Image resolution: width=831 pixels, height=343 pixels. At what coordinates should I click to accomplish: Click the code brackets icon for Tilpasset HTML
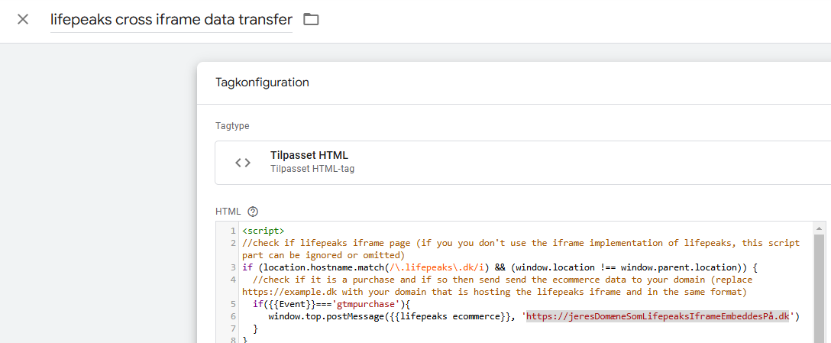243,162
